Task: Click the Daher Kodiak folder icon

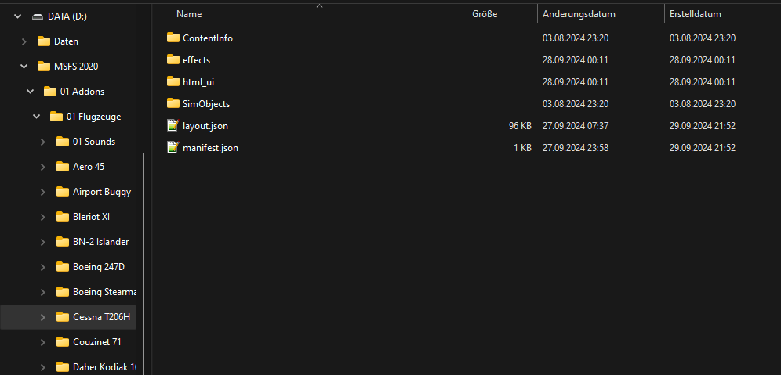Action: click(62, 367)
